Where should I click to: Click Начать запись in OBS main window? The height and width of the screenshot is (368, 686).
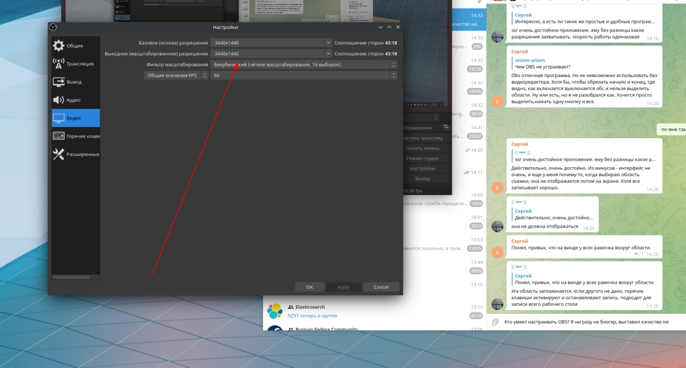coord(426,148)
